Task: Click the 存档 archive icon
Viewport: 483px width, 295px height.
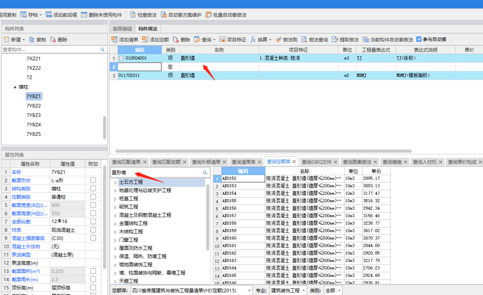Action: click(23, 15)
